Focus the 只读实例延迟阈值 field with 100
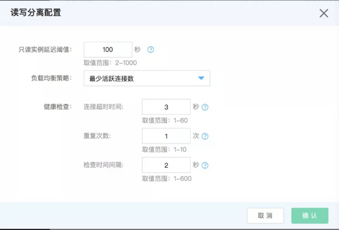Viewport: 339px width, 230px height. (108, 50)
